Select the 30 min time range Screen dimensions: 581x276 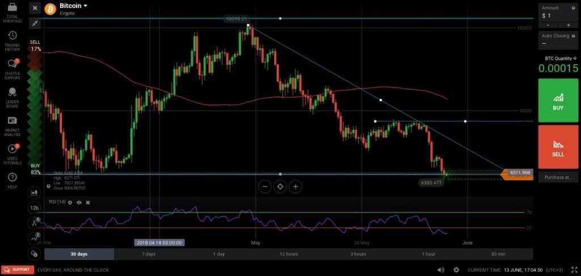(498, 254)
